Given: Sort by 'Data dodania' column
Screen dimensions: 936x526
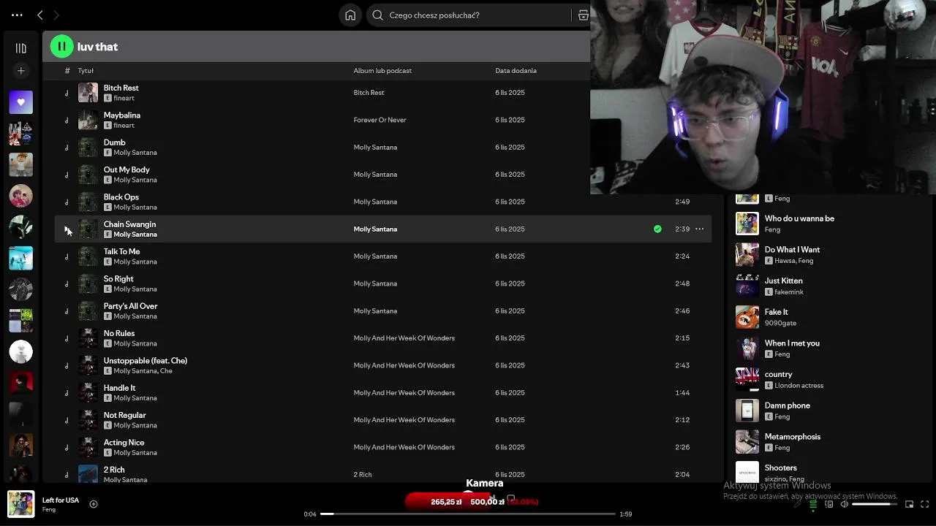Looking at the screenshot, I should (516, 71).
